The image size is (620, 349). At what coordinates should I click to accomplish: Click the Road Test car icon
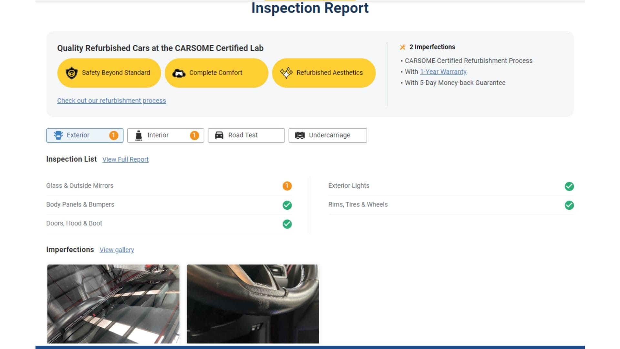pos(220,135)
